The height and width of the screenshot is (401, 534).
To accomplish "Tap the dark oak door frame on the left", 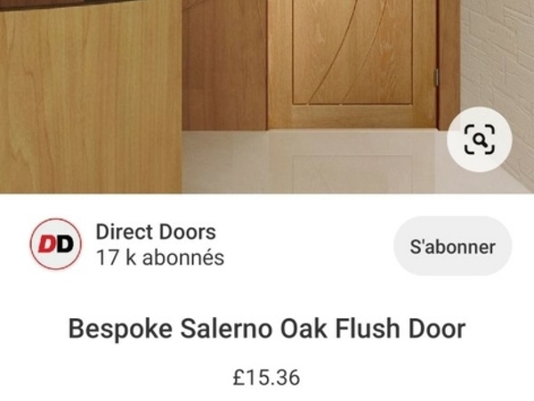I will point(225,65).
